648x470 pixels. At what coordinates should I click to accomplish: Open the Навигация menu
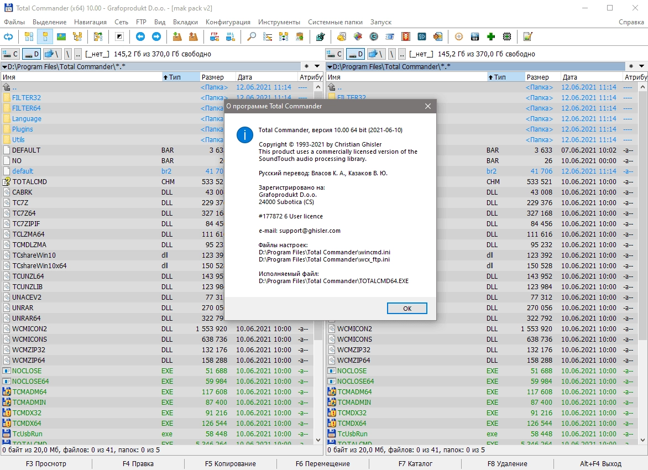[x=90, y=22]
